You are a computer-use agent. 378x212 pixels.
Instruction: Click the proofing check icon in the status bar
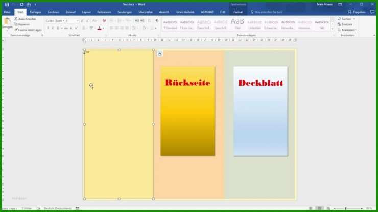(38, 208)
